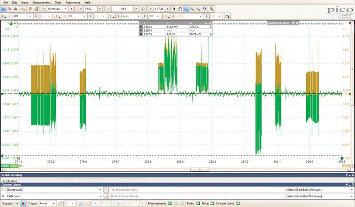The width and height of the screenshot is (355, 207).
Task: Click the Home icon in toolbar
Action: 36,9
